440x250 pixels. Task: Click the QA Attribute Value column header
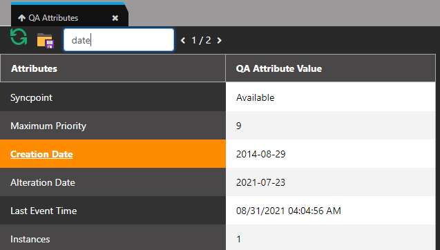331,68
